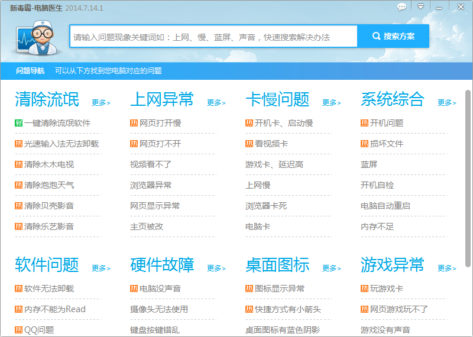Image resolution: width=473 pixels, height=337 pixels.
Task: Open the 摄像头无法使用 link
Action: (159, 309)
